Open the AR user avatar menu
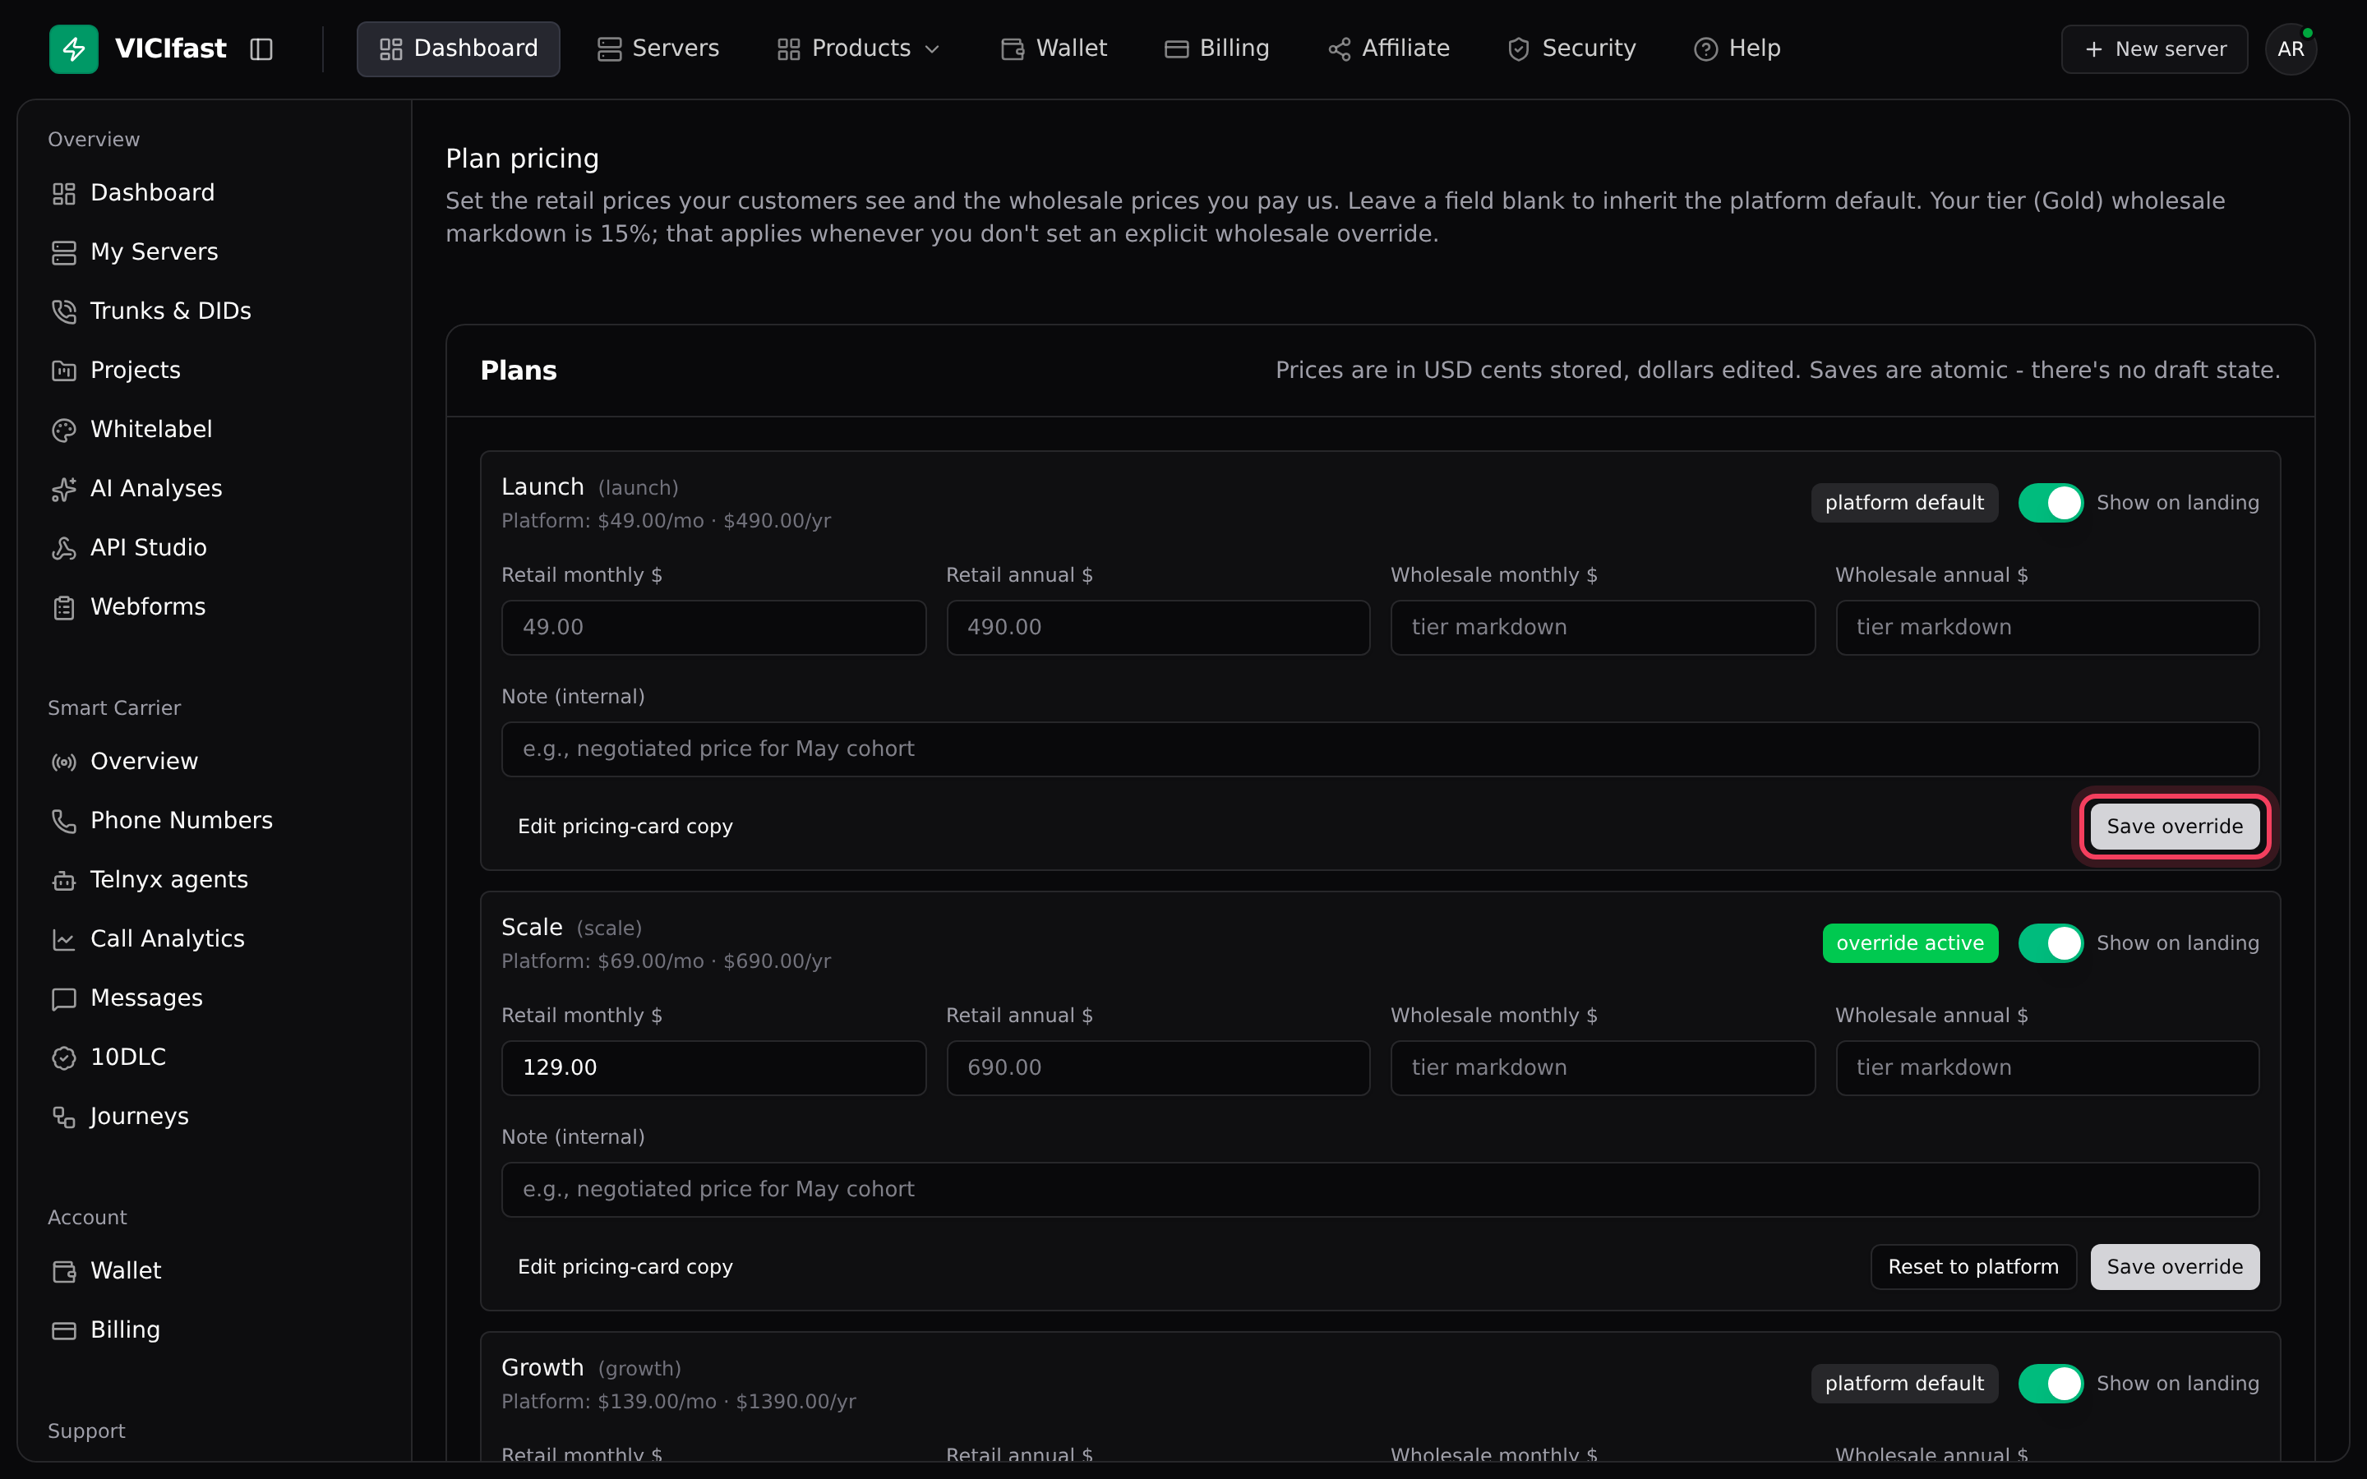Screen dimensions: 2367x1479 click(2291, 49)
